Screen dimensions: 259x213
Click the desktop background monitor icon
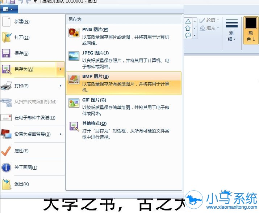tap(6, 134)
